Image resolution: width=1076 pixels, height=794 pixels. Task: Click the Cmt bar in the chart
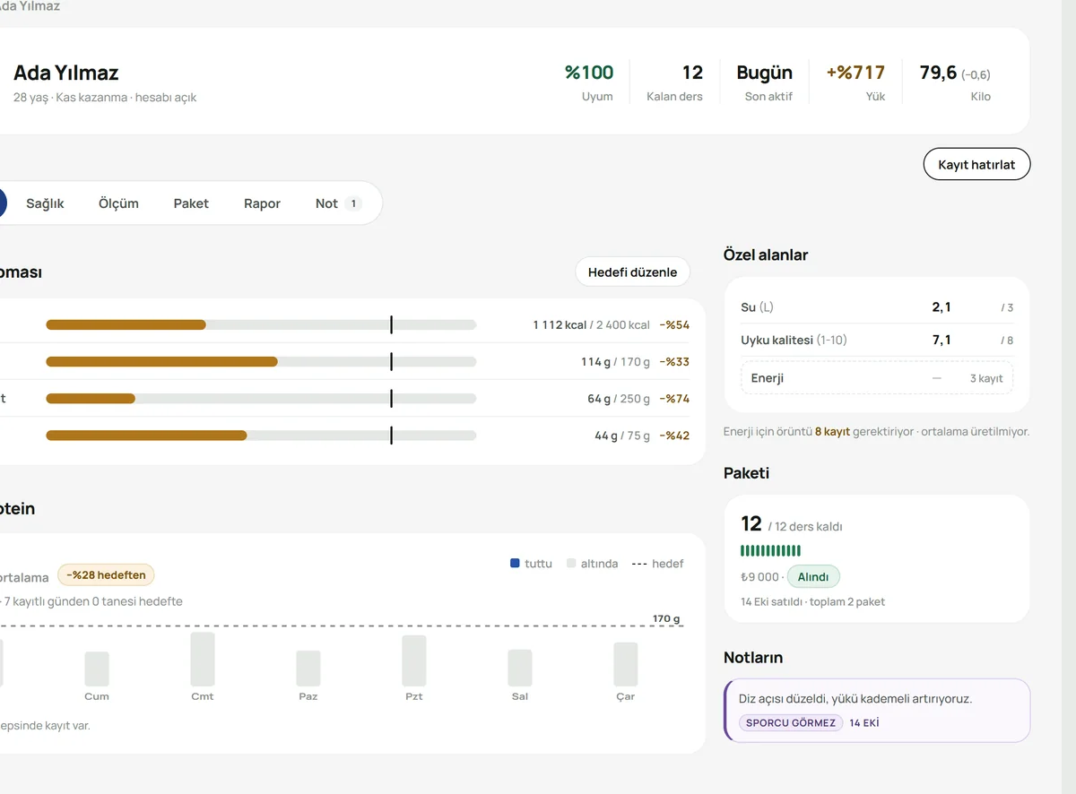click(x=203, y=660)
